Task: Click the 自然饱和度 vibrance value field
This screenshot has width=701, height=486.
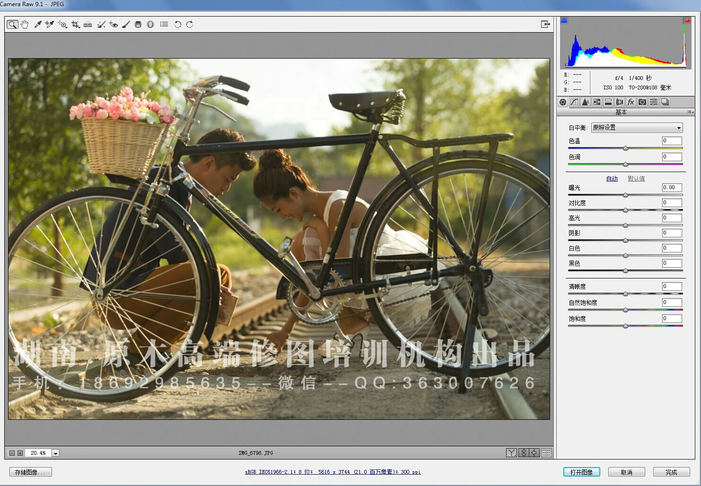Action: point(672,303)
